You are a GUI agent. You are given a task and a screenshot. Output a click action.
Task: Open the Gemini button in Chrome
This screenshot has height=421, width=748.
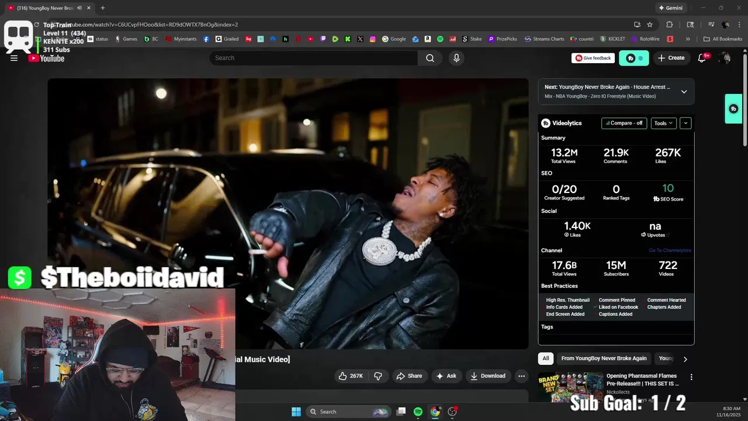[x=670, y=8]
